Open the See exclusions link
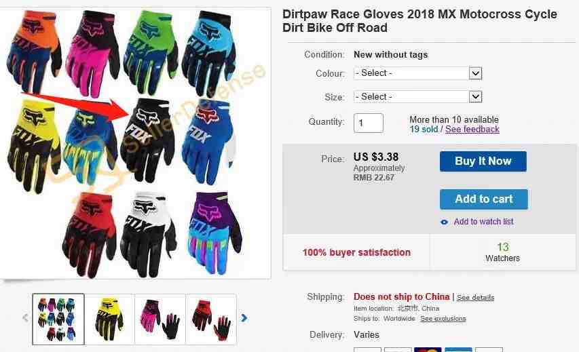This screenshot has height=352, width=579. point(443,318)
